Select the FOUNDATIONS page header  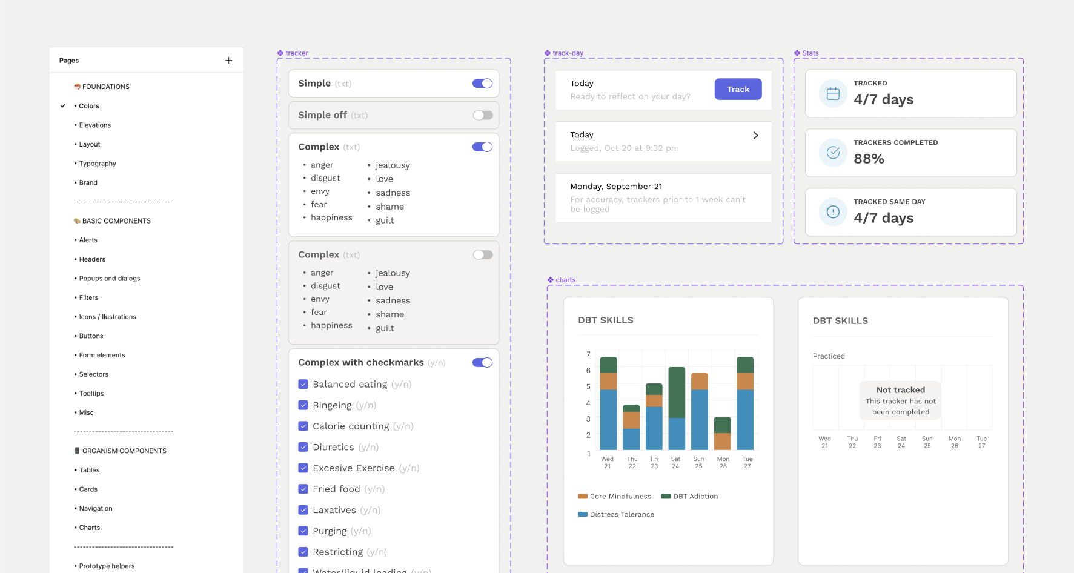(102, 87)
